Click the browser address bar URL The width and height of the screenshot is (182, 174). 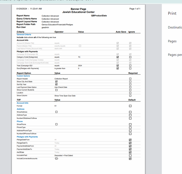click(47, 0)
